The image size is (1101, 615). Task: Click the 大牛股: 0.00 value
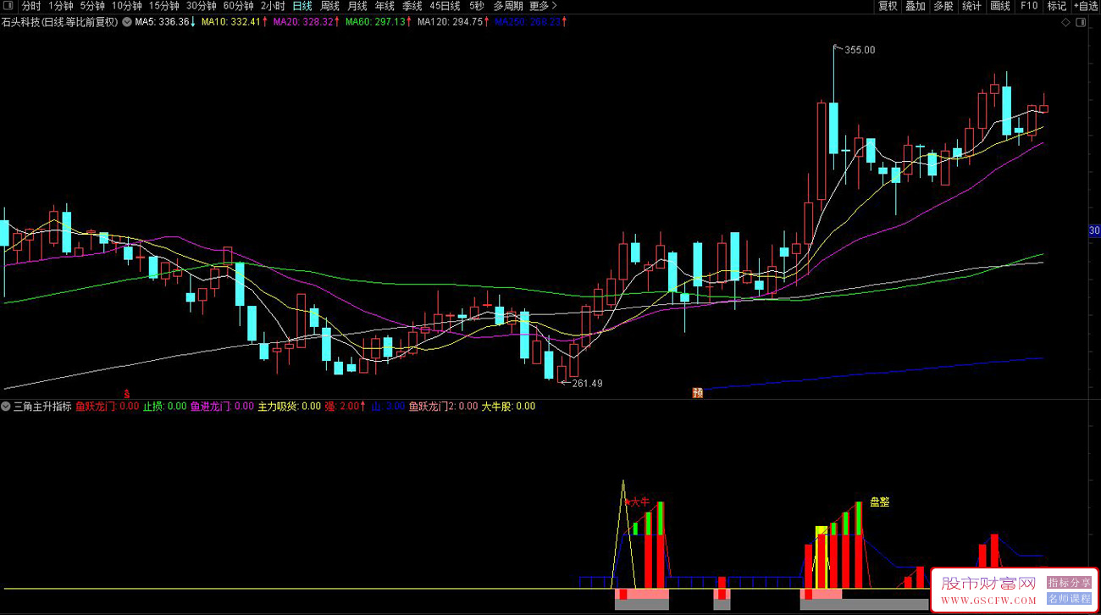point(508,407)
